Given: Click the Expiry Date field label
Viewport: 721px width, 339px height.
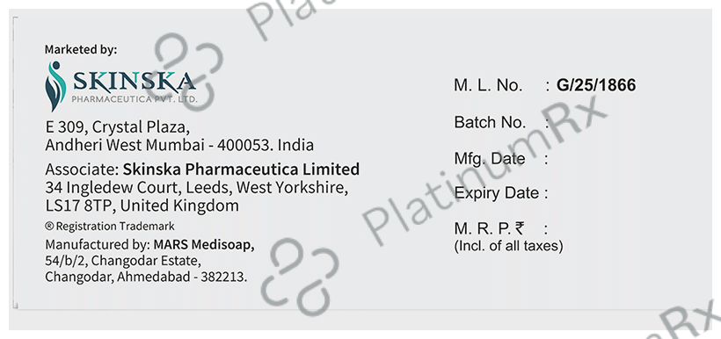Looking at the screenshot, I should [496, 192].
